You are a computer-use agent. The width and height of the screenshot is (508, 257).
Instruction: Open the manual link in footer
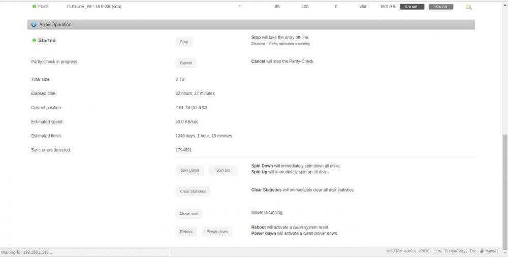(x=492, y=251)
